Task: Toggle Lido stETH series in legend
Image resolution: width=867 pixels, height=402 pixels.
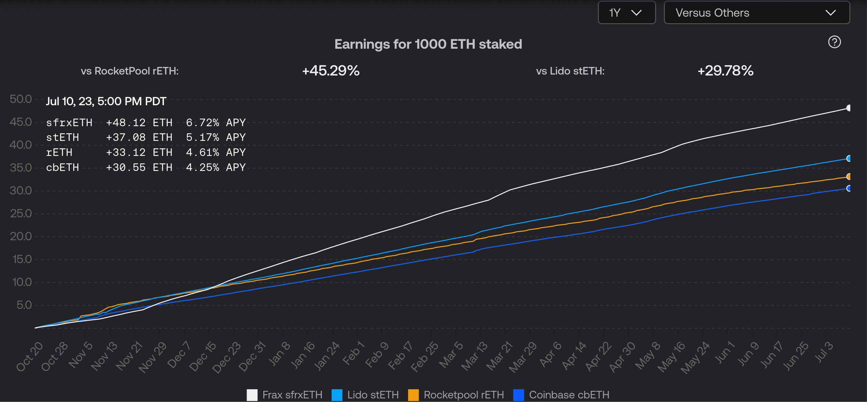Action: click(x=373, y=394)
